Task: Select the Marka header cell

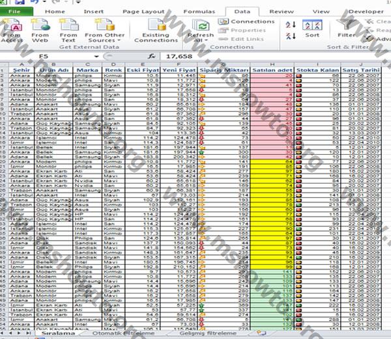Action: point(87,70)
